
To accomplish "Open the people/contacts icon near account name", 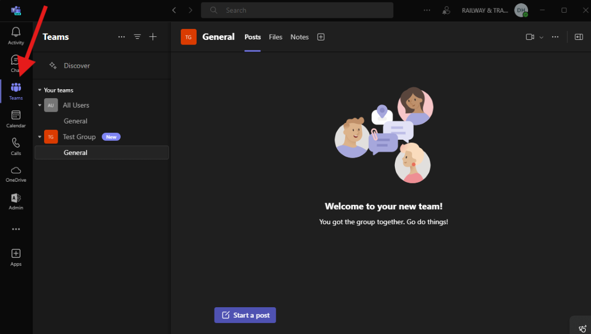I will click(x=446, y=11).
